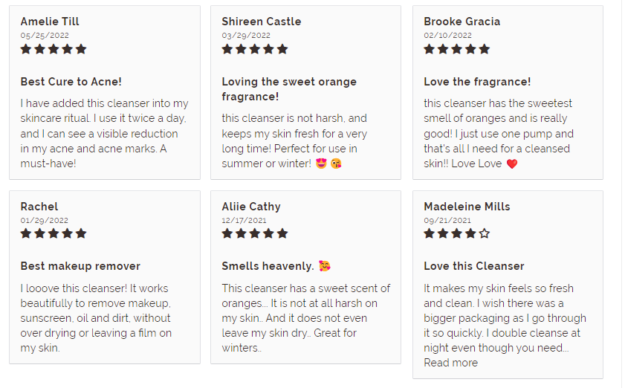Image resolution: width=625 pixels, height=388 pixels.
Task: Click the Loving the sweet orange fragrance! title
Action: (x=289, y=89)
